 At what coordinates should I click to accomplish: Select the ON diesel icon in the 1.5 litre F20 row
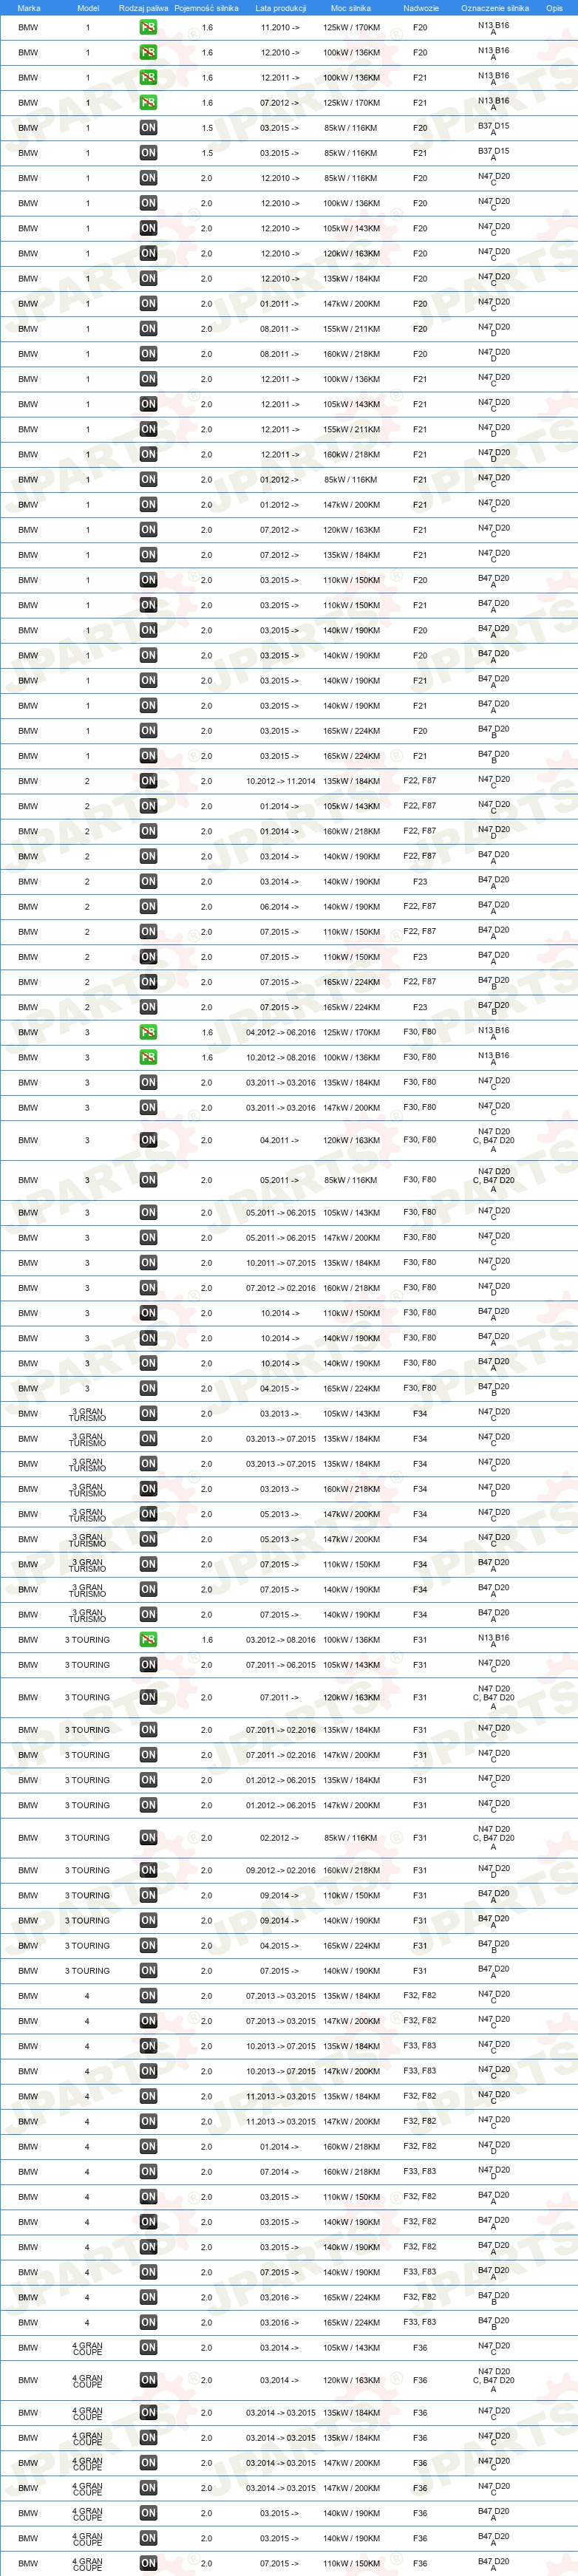148,128
